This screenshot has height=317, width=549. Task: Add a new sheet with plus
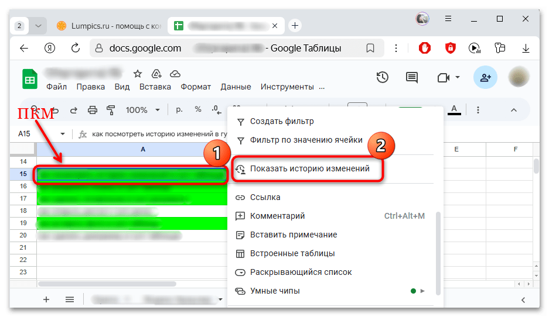click(x=46, y=299)
